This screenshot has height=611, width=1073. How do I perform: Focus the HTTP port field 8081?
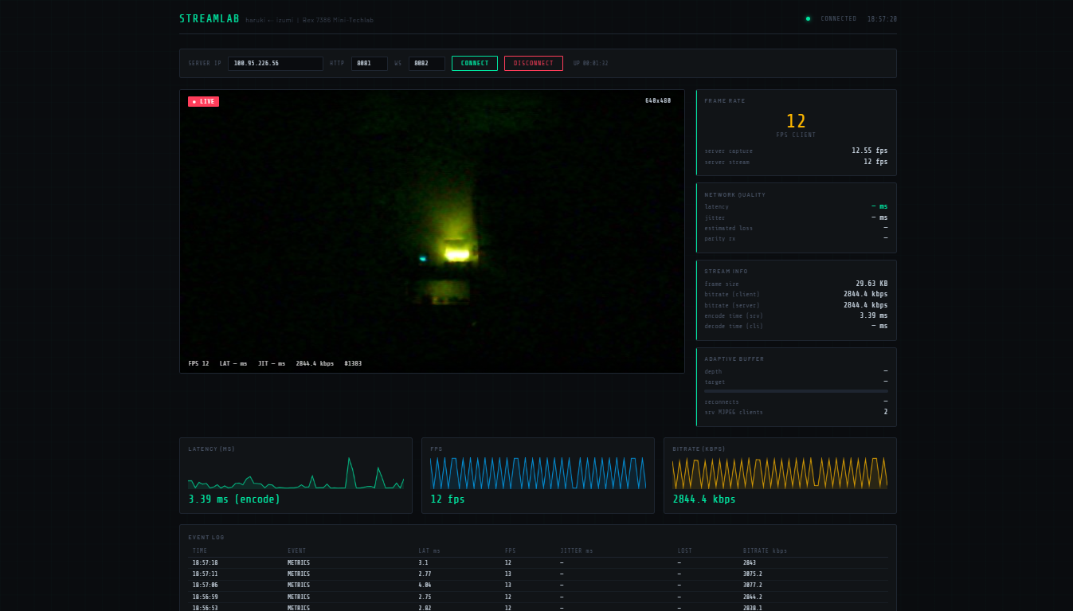[370, 63]
